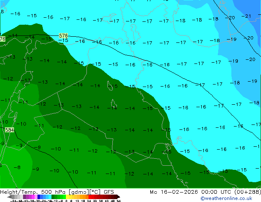
Task: Click the cyan swatch on the legend scale
Action: pyautogui.click(x=50, y=197)
